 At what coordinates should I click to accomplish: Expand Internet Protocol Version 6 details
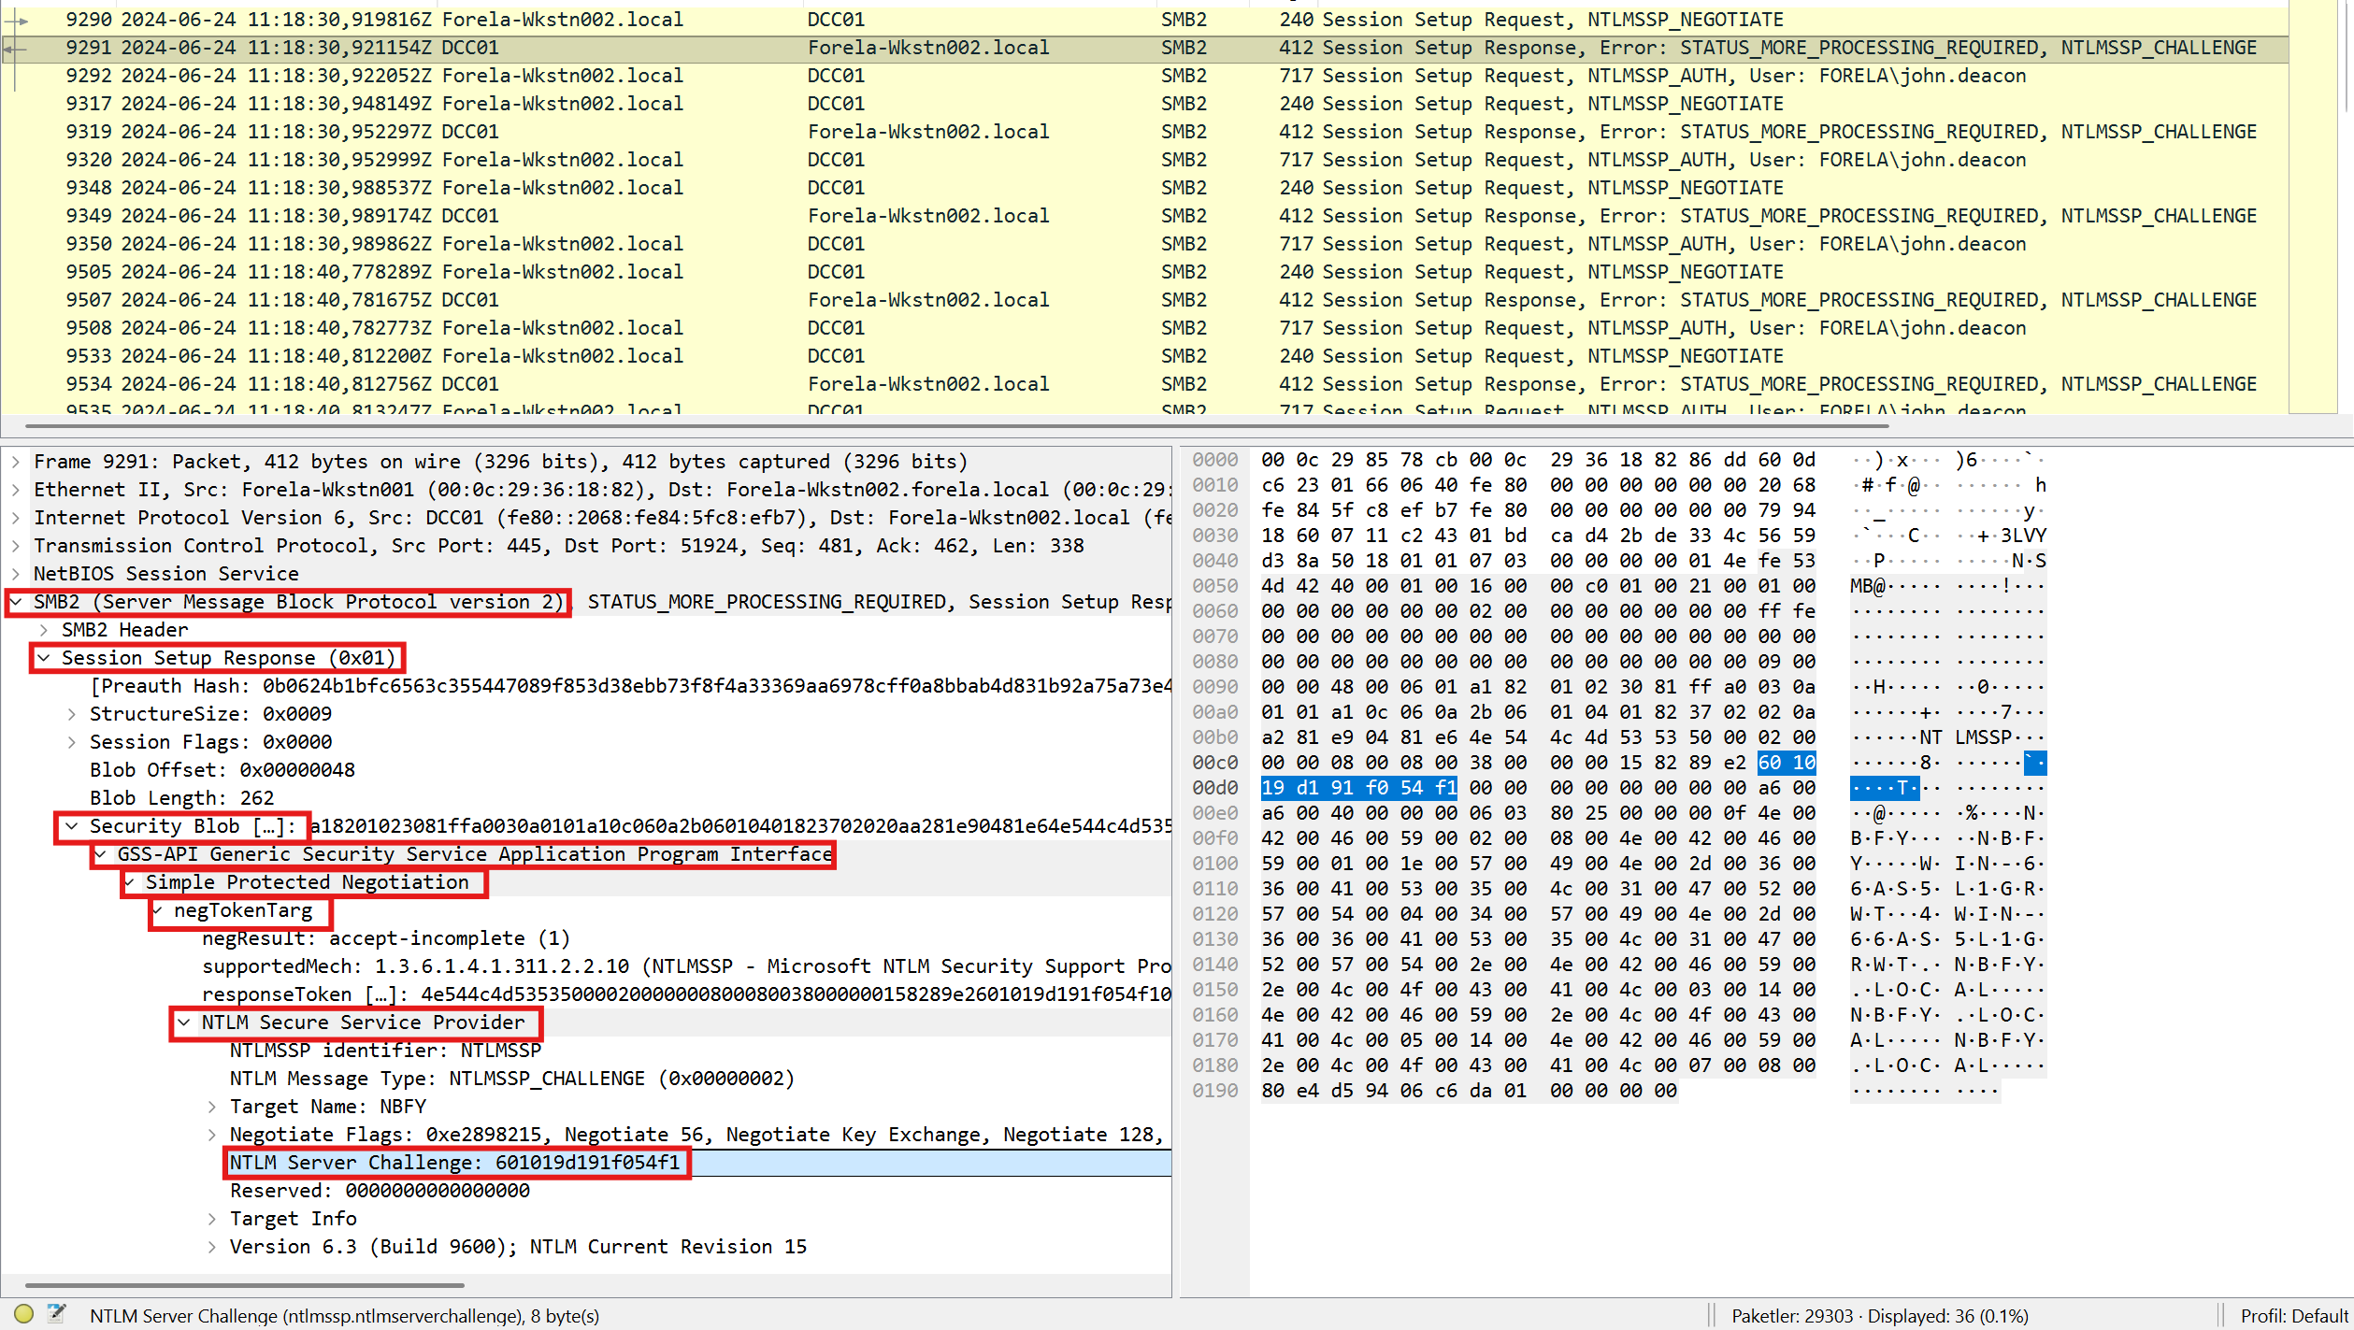tap(16, 518)
